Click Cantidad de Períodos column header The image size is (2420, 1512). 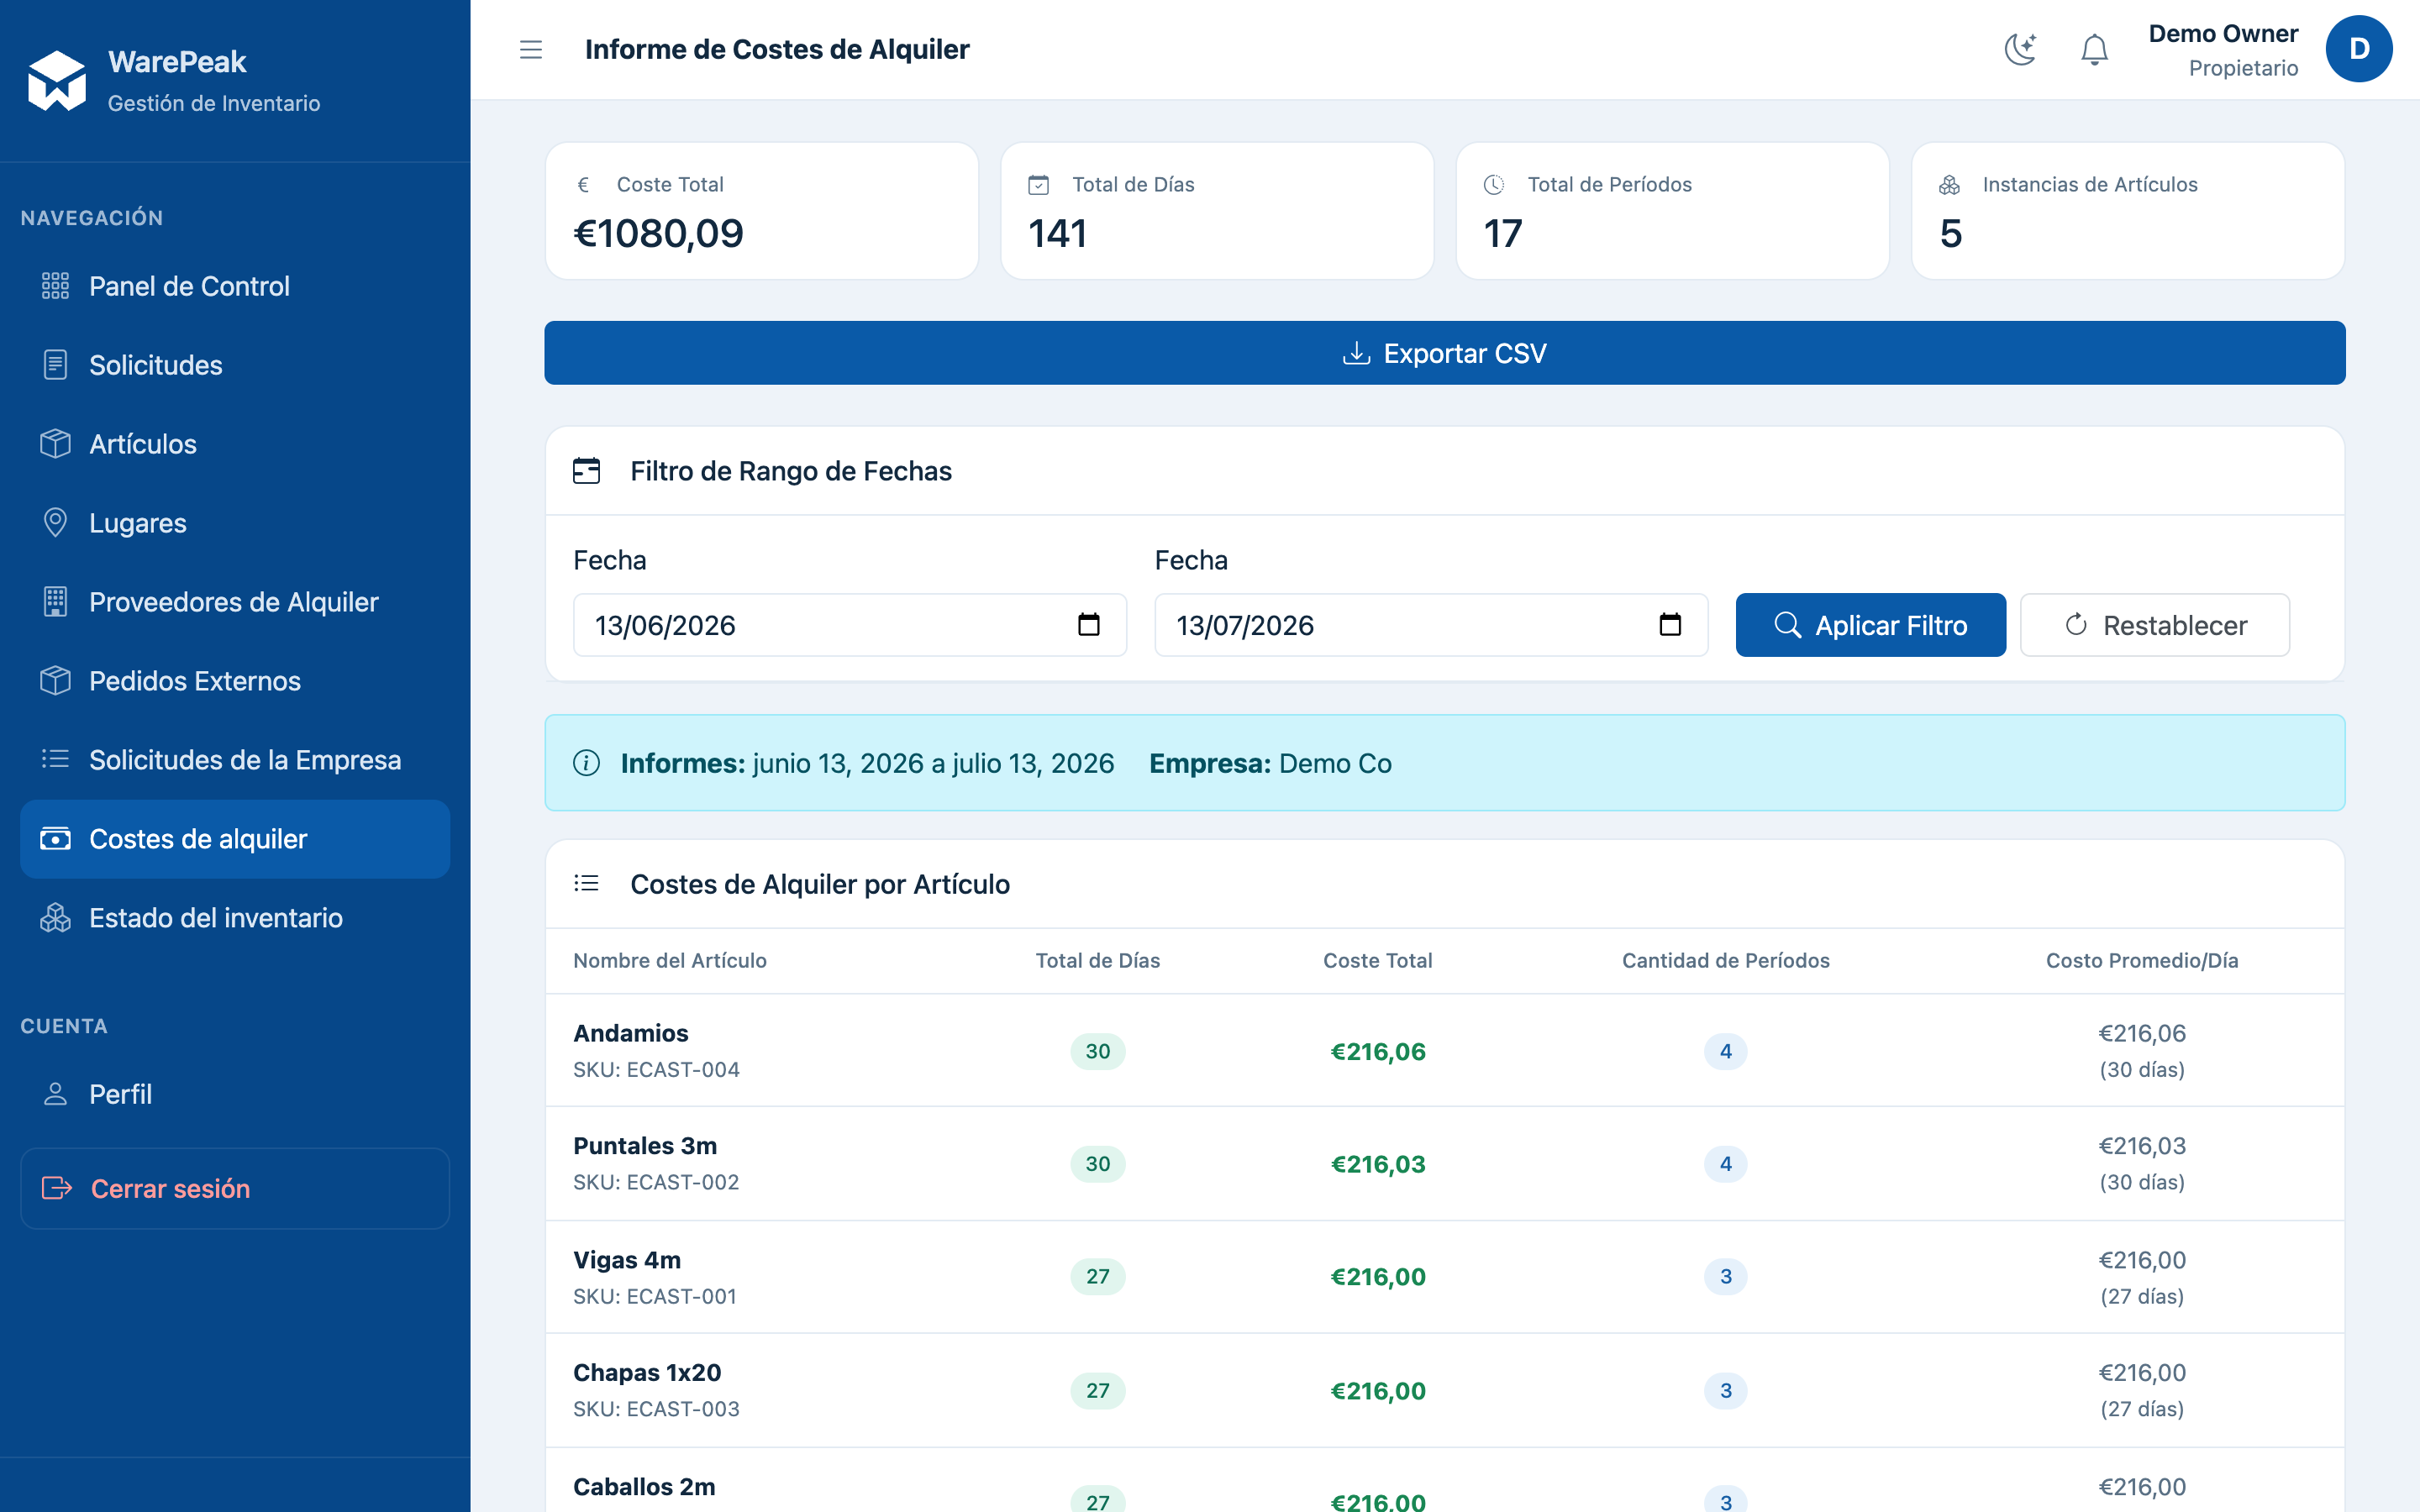[1725, 960]
